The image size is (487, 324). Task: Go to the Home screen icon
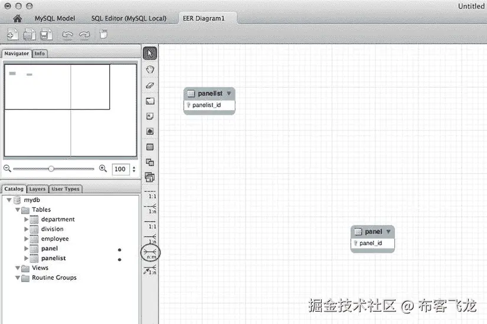[18, 19]
